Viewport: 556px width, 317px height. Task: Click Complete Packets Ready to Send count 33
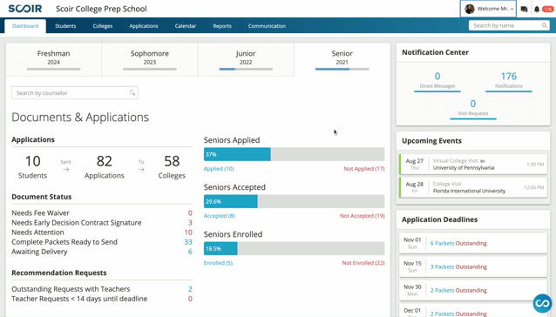pos(188,242)
